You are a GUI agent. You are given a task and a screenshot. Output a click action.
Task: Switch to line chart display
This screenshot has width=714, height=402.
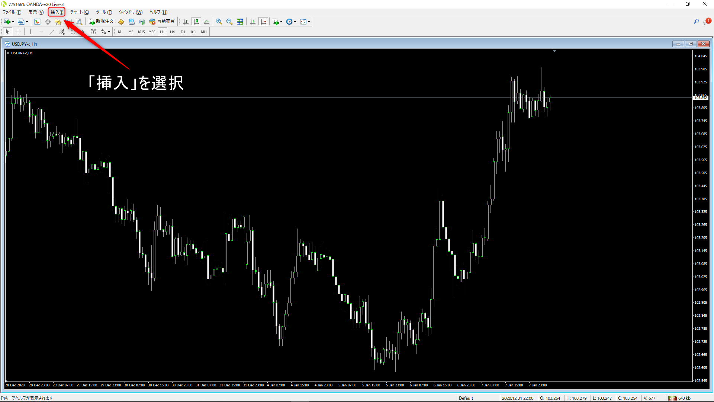(207, 22)
